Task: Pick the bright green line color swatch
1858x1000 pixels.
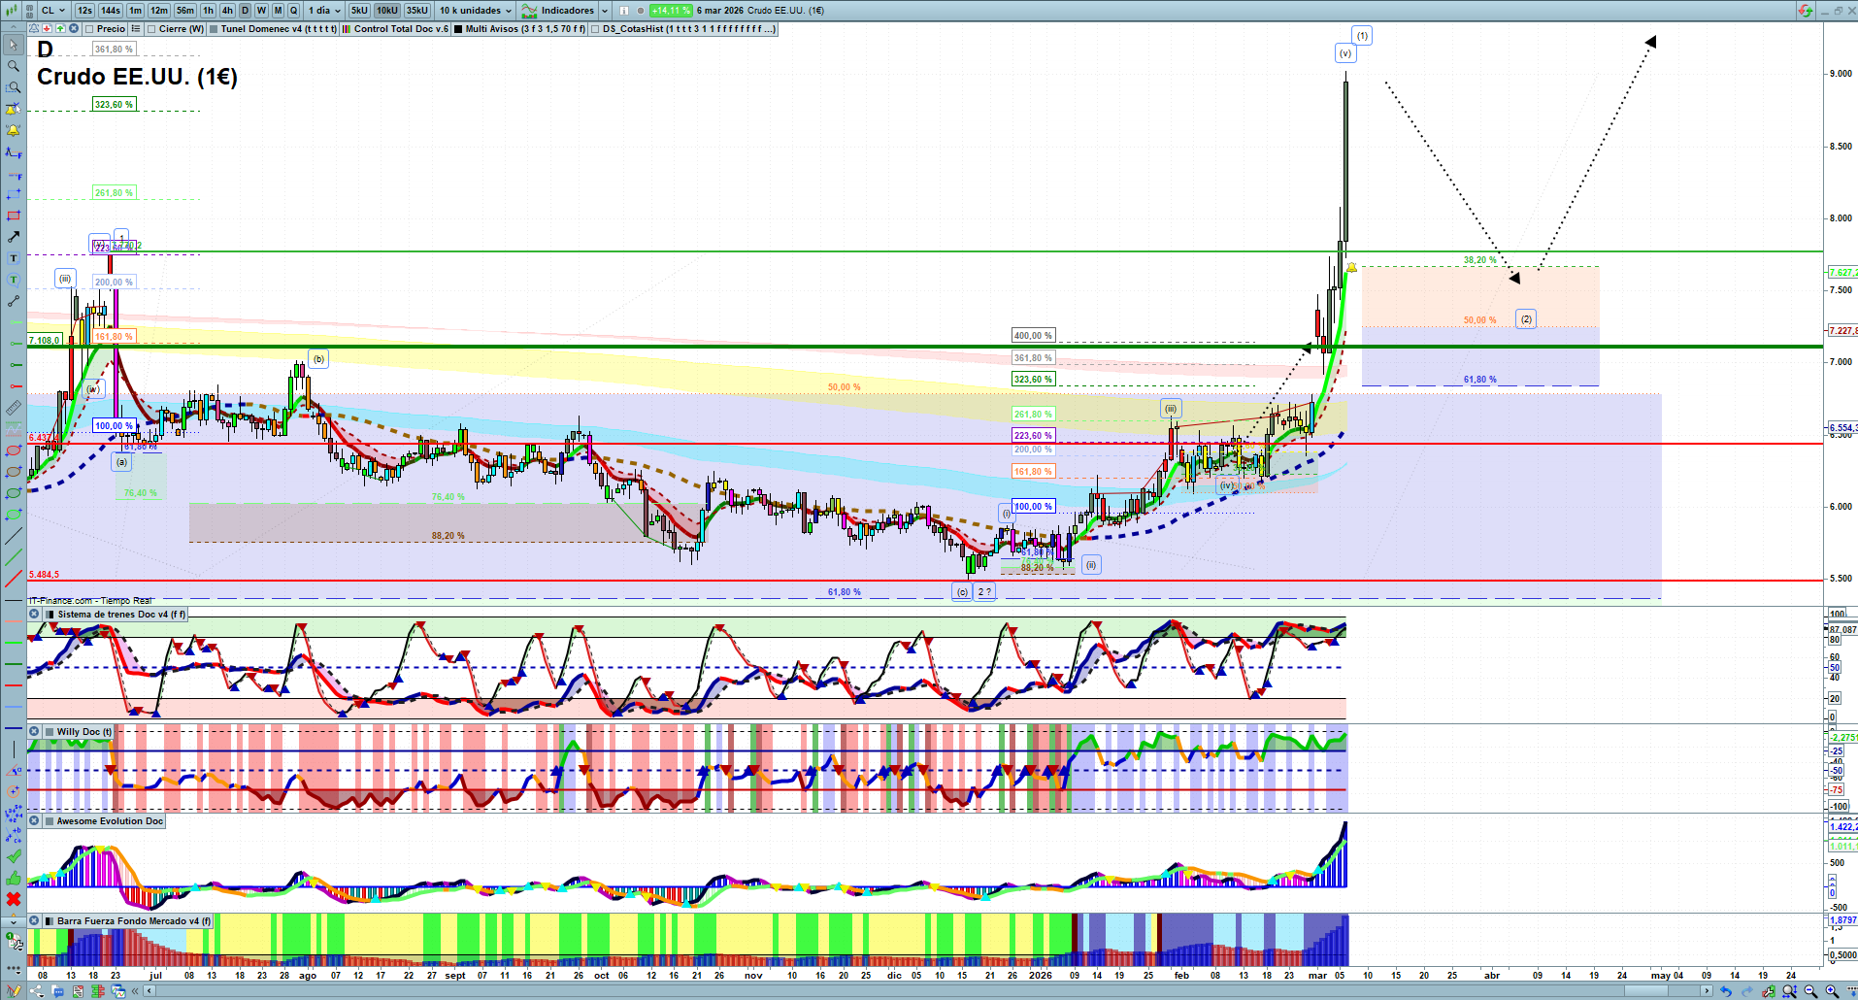Action: coord(14,643)
